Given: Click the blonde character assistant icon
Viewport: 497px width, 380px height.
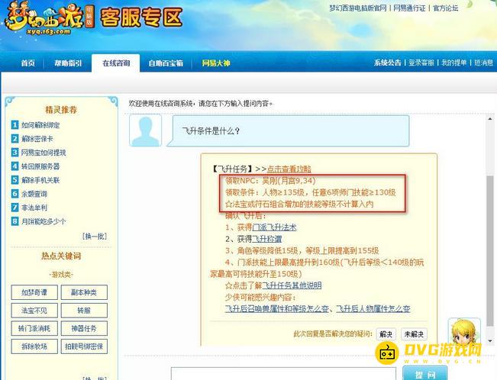Looking at the screenshot, I should click(x=464, y=331).
